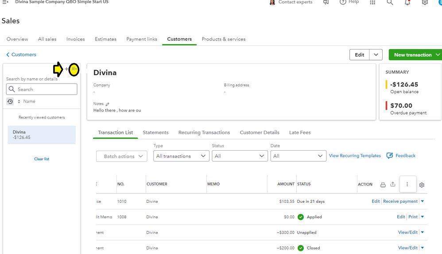Image resolution: width=442 pixels, height=254 pixels.
Task: Print the transaction list
Action: 383,185
